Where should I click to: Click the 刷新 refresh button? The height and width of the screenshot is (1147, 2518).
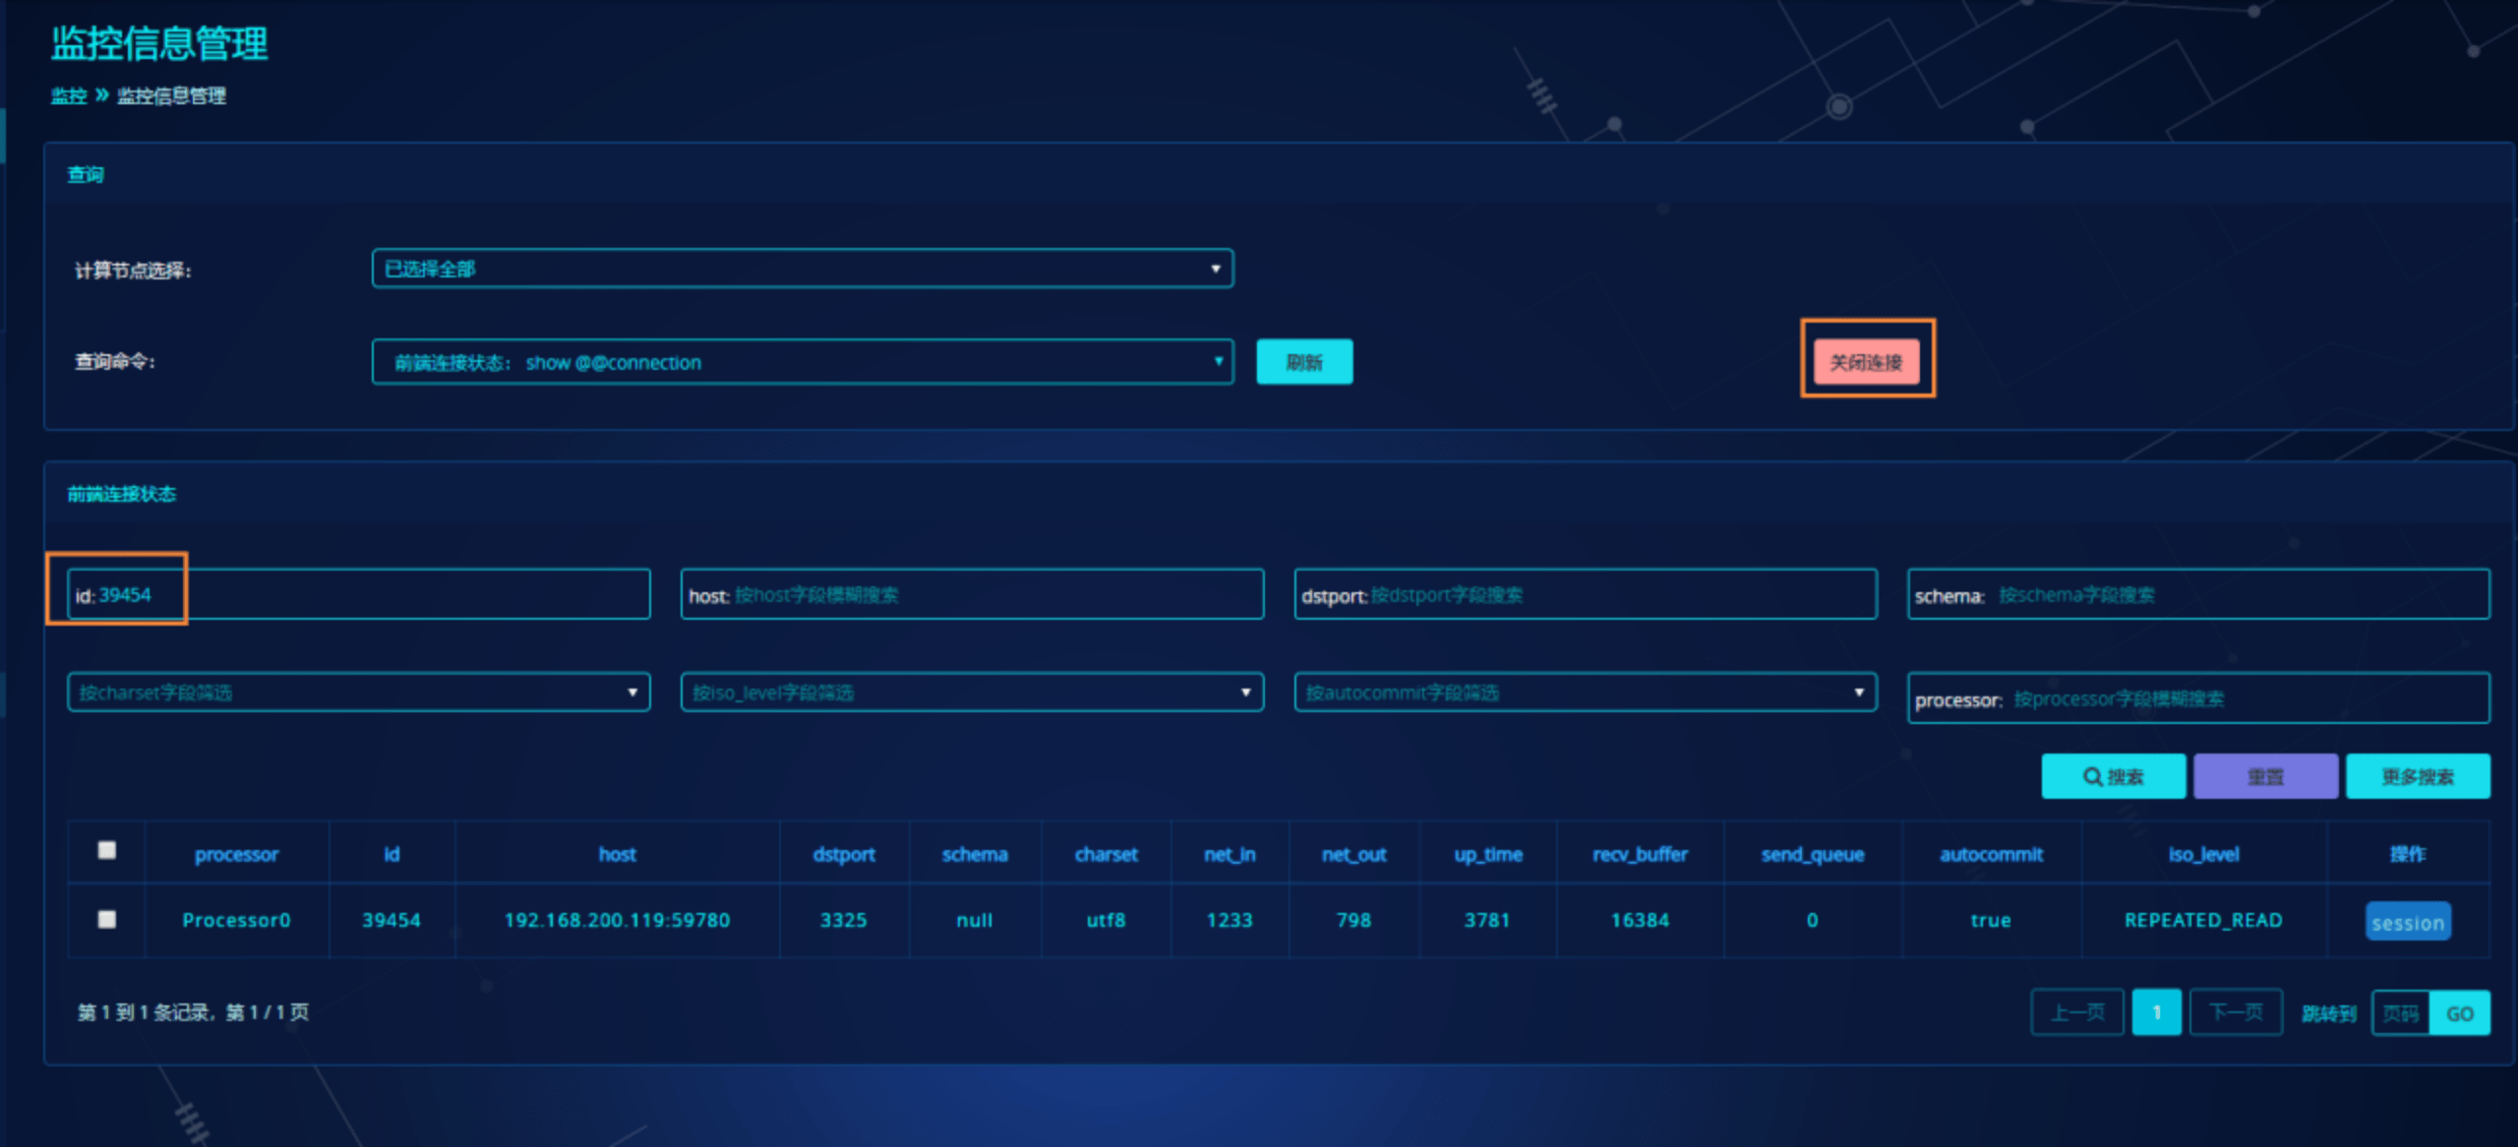tap(1304, 362)
